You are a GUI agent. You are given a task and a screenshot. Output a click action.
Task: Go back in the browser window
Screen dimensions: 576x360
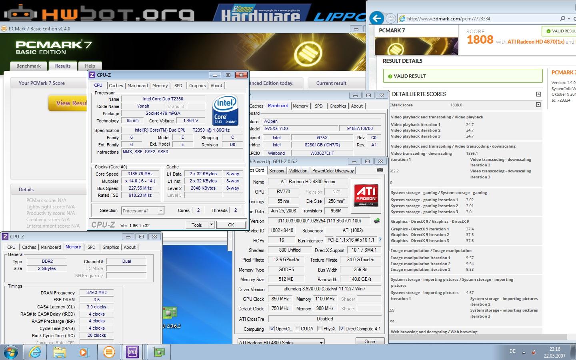click(x=376, y=18)
